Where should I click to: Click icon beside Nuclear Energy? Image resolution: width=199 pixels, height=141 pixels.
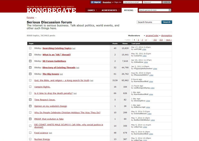[x=30, y=139]
